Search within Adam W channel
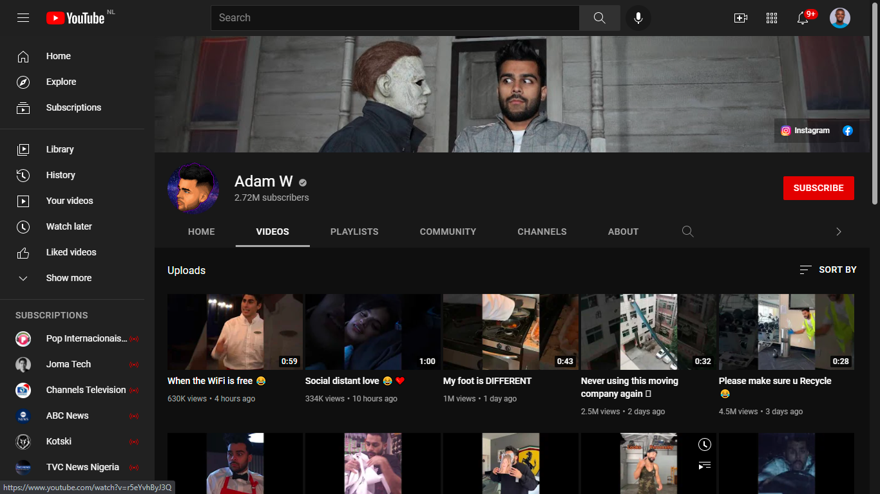Screen dimensions: 880x494 tap(688, 232)
